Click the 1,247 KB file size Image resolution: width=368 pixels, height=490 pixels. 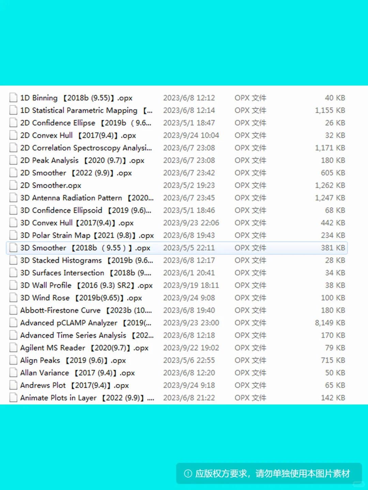coord(330,198)
